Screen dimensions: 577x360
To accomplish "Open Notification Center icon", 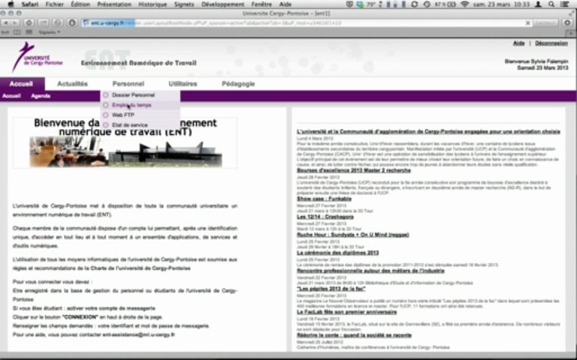I will click(564, 4).
